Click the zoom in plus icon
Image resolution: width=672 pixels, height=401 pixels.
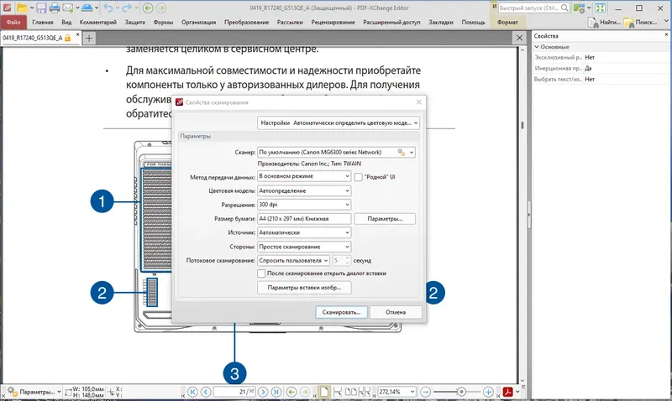pos(488,392)
